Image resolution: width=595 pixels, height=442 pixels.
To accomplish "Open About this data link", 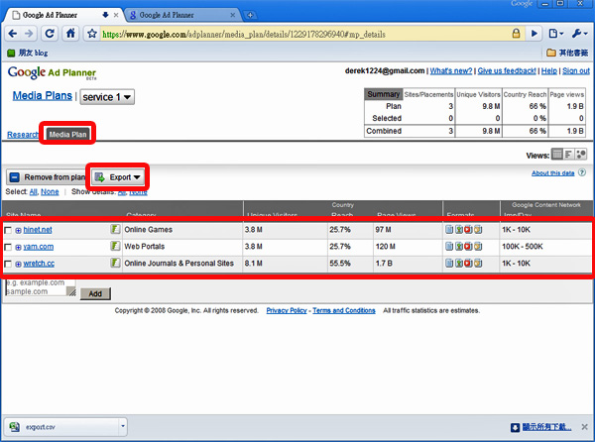I will [x=552, y=172].
